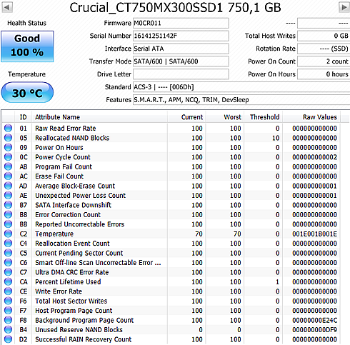Click the Total Host Writes value field
Screen dimensions: 350x345
[x=324, y=36]
